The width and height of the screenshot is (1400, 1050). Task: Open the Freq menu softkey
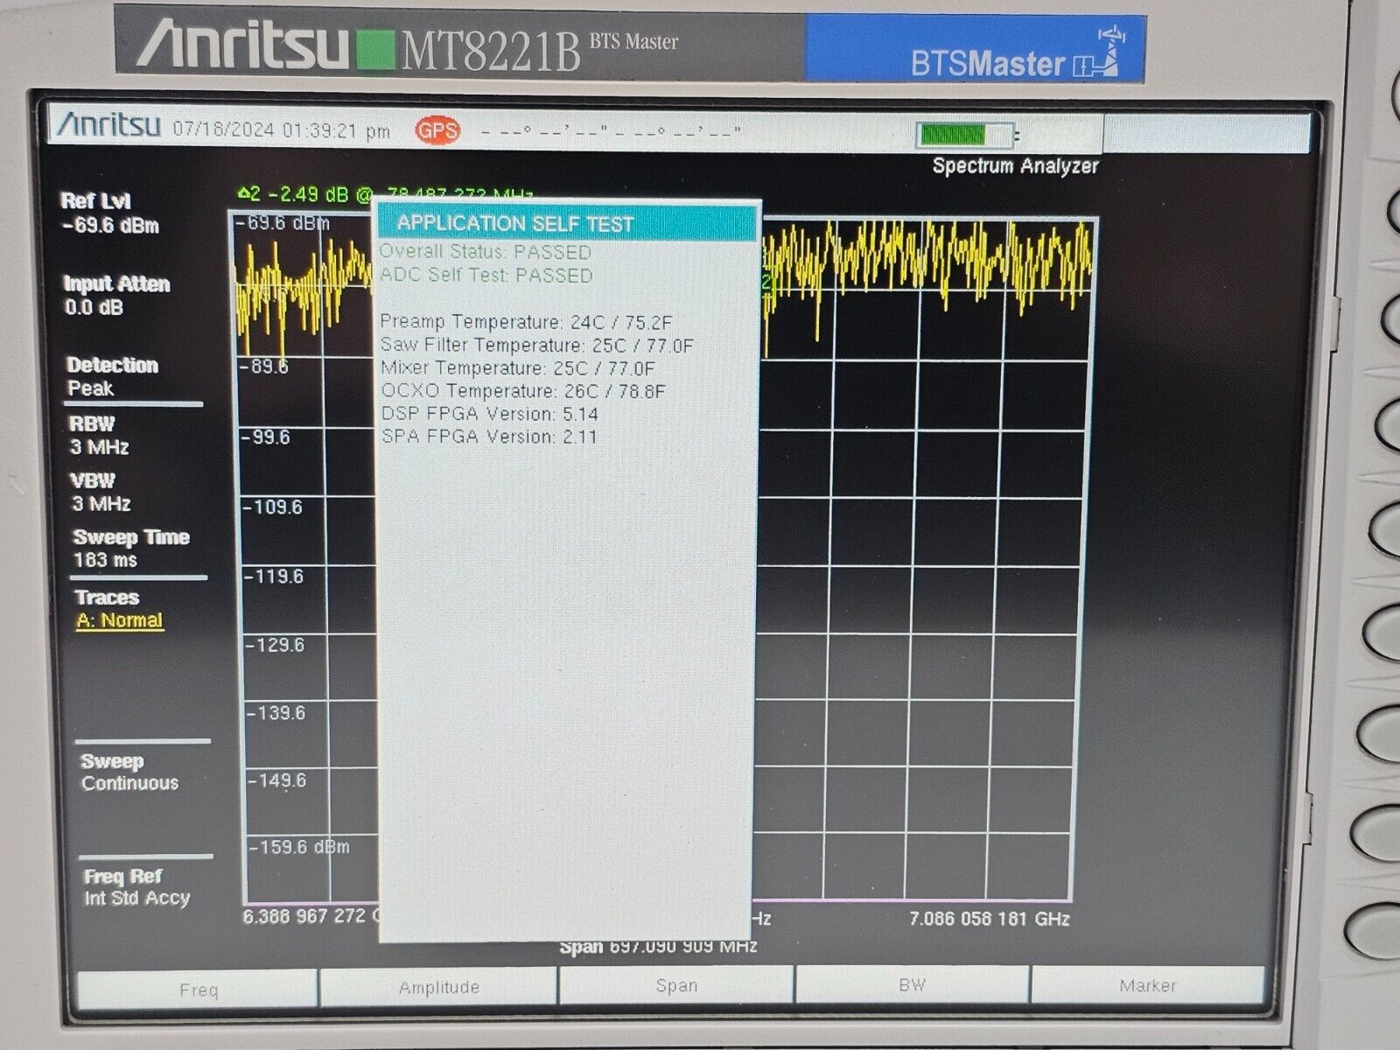pos(198,989)
